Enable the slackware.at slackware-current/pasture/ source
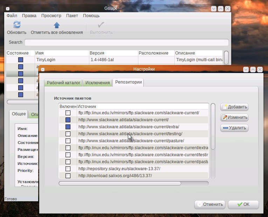The image size is (268, 217). pyautogui.click(x=68, y=141)
